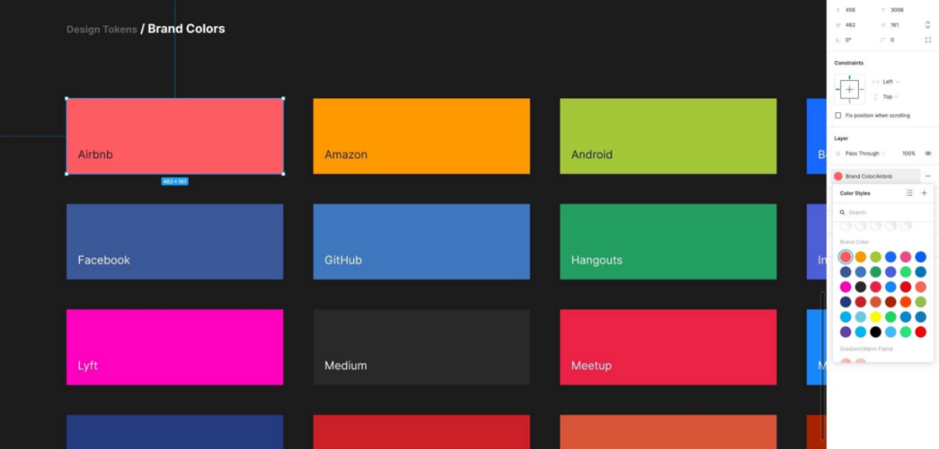This screenshot has height=449, width=939.
Task: Click the search magnifier icon in Color Styles
Action: (842, 212)
